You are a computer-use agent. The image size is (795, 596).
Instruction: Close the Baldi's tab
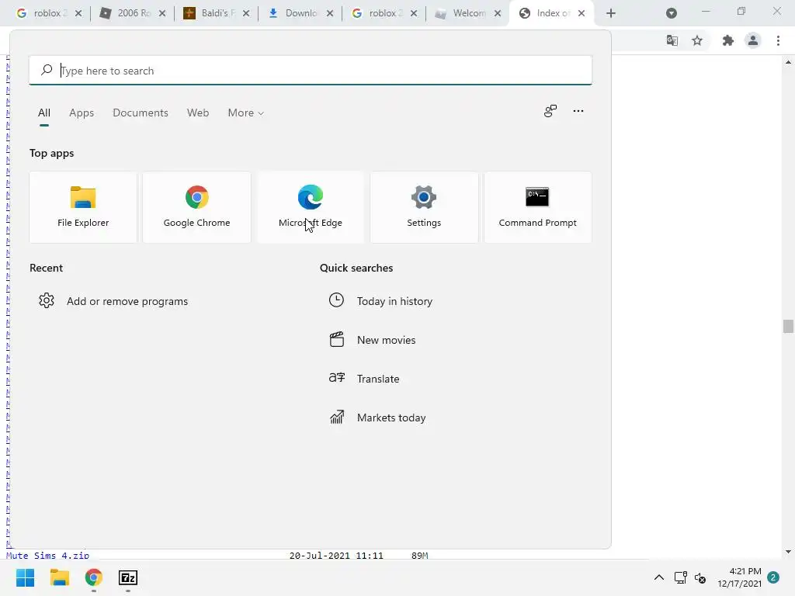[x=246, y=13]
